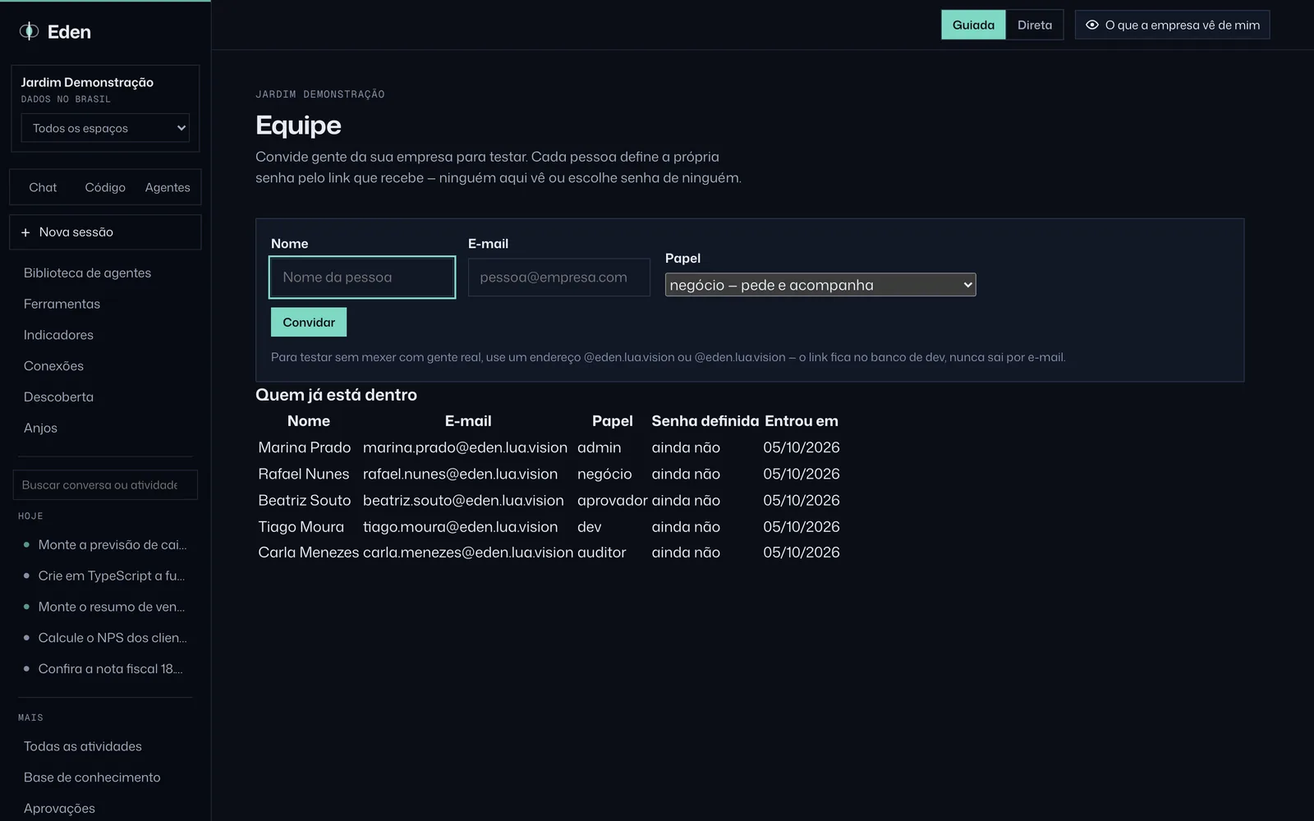Select carla.menezes@eden.lua.vision email cell
Viewport: 1314px width, 821px height.
pyautogui.click(x=468, y=553)
